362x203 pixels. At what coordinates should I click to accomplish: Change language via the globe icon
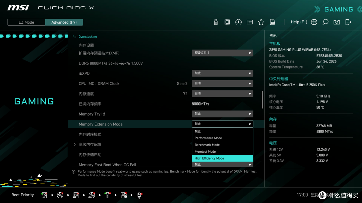(x=314, y=22)
